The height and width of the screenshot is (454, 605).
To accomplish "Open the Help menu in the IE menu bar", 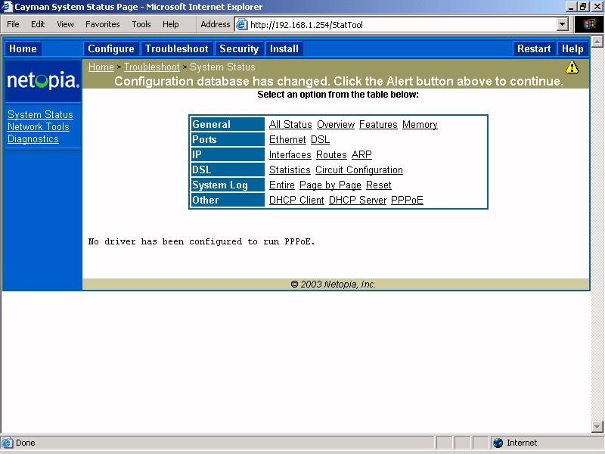I will 171,24.
